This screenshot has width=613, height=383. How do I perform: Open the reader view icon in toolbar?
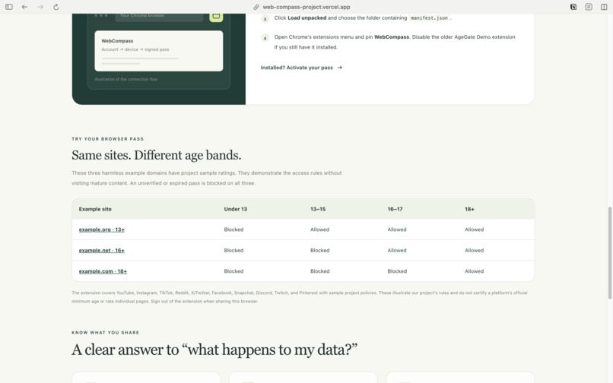[589, 7]
